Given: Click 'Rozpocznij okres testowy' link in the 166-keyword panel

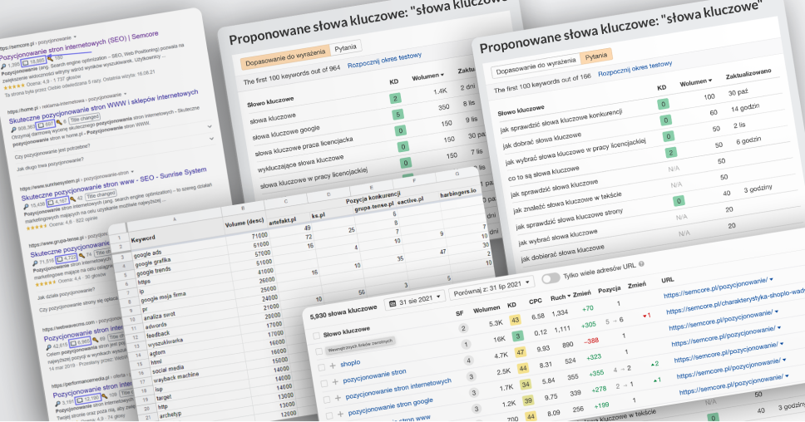Looking at the screenshot, I should click(635, 69).
